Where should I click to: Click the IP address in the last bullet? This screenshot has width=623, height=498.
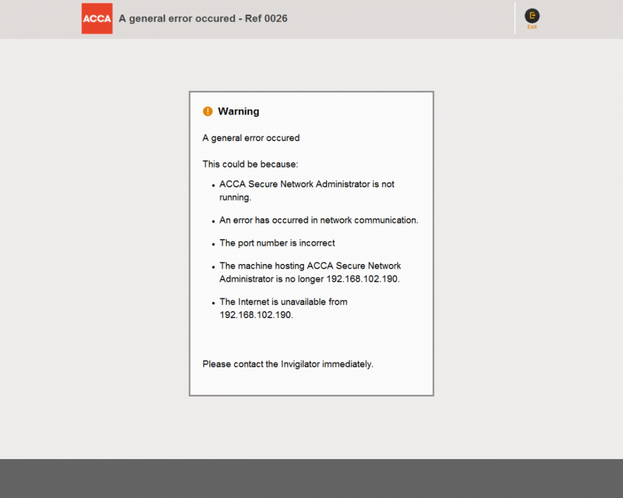(256, 315)
